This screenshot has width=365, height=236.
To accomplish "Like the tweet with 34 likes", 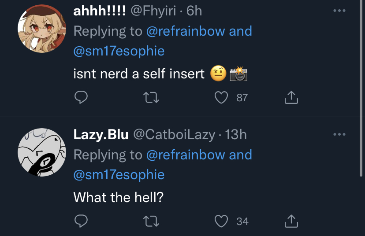I will (221, 221).
